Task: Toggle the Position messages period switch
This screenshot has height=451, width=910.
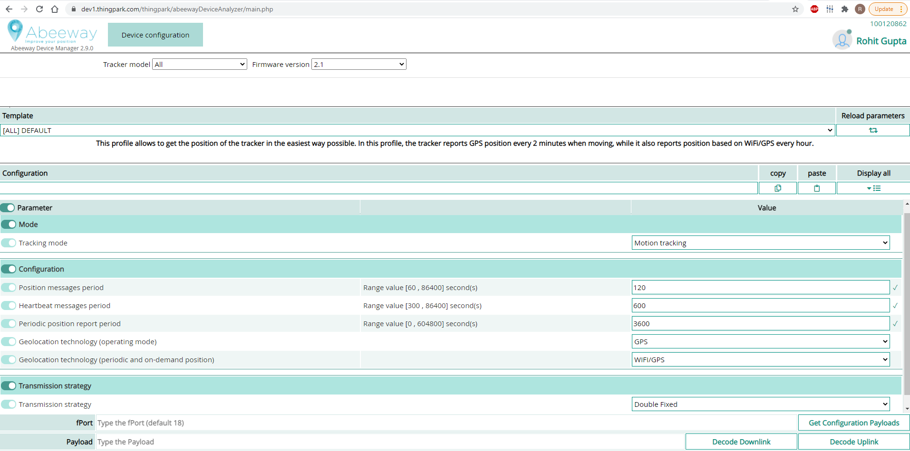Action: pyautogui.click(x=9, y=288)
